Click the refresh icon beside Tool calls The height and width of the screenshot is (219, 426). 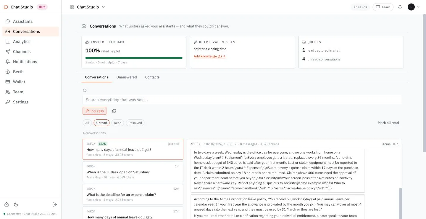tap(114, 111)
